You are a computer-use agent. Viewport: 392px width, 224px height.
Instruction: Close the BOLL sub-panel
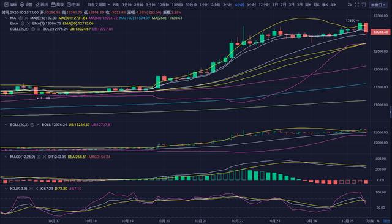[x=38, y=125]
